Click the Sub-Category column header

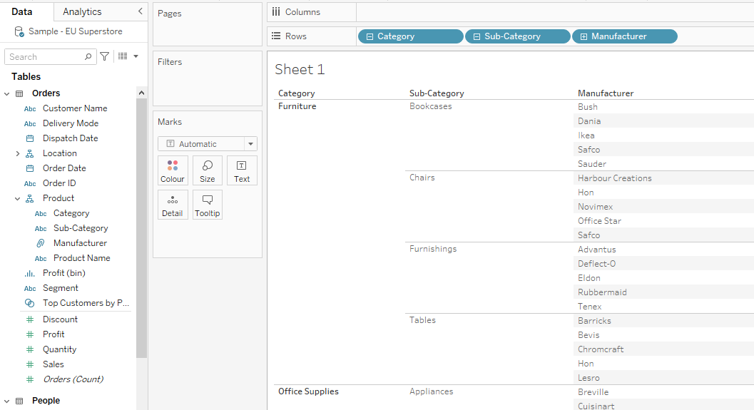point(437,93)
